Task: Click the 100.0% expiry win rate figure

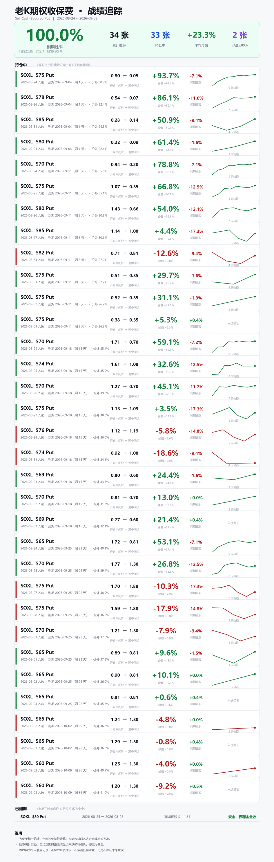Action: coord(55,35)
